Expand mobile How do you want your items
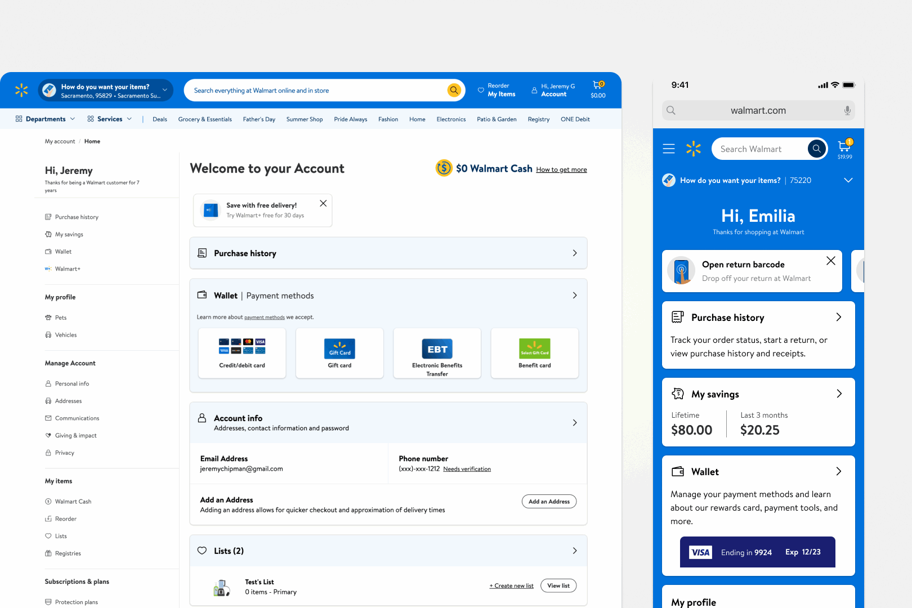Screen dimensions: 912x608 click(x=848, y=180)
